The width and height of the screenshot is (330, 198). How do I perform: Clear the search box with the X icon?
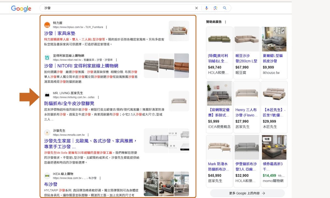pyautogui.click(x=196, y=8)
